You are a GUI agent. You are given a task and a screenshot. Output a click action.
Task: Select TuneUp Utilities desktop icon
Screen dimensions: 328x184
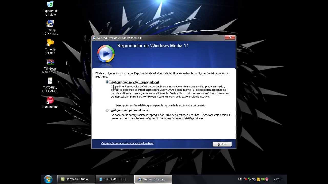[50, 47]
